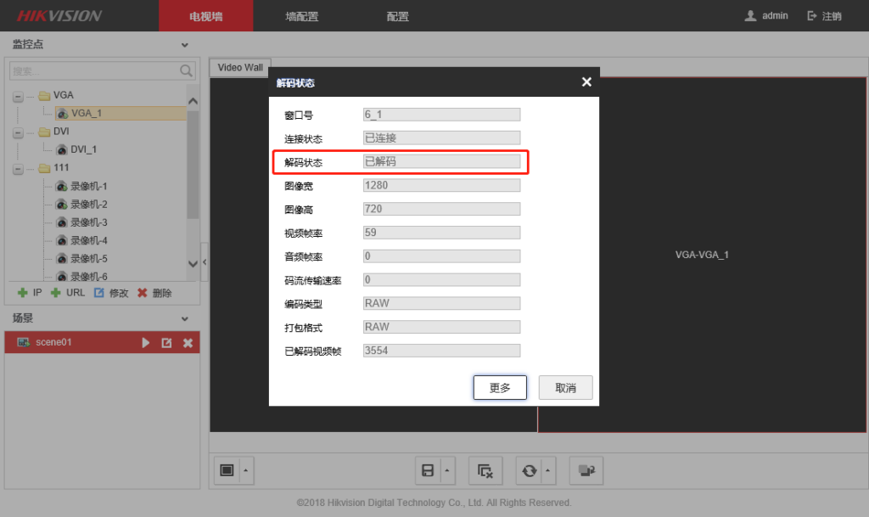Click the 取消 button to cancel
Image resolution: width=869 pixels, height=517 pixels.
pos(565,387)
